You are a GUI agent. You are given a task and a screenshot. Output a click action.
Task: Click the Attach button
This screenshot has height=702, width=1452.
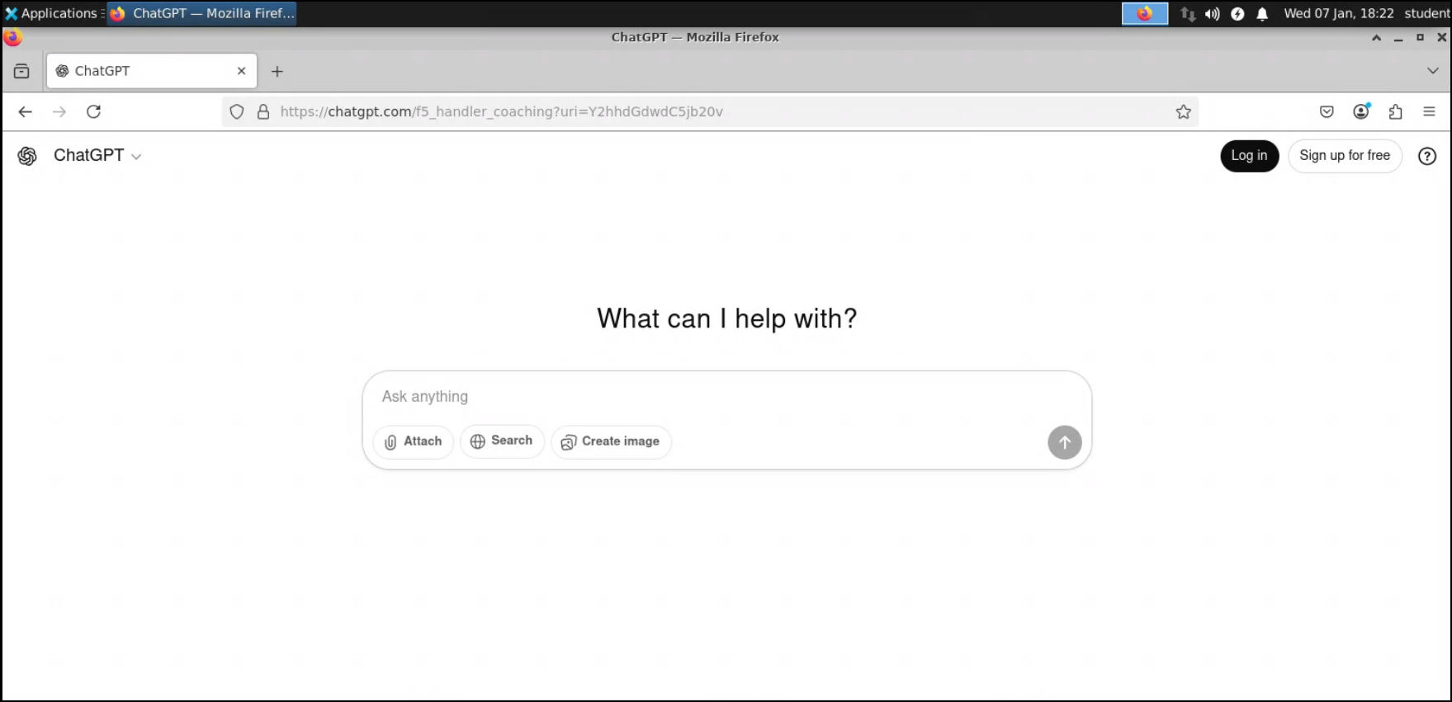pos(413,441)
